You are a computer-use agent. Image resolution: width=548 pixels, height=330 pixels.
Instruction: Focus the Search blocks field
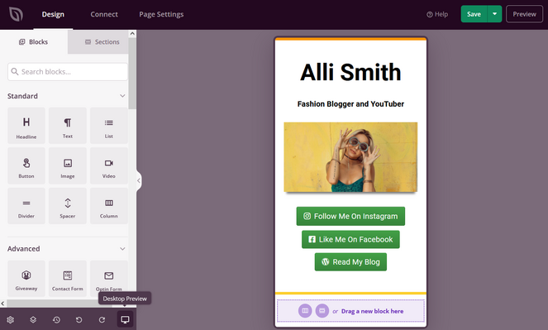[x=68, y=72]
